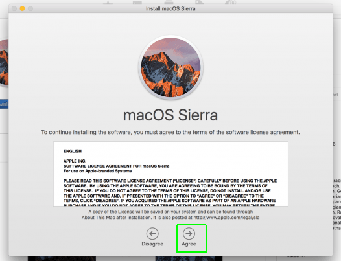This screenshot has width=341, height=261.
Task: Click the SOFTWARE LICENSE AGREEMENT FOR macOS Sierra line
Action: [x=116, y=166]
